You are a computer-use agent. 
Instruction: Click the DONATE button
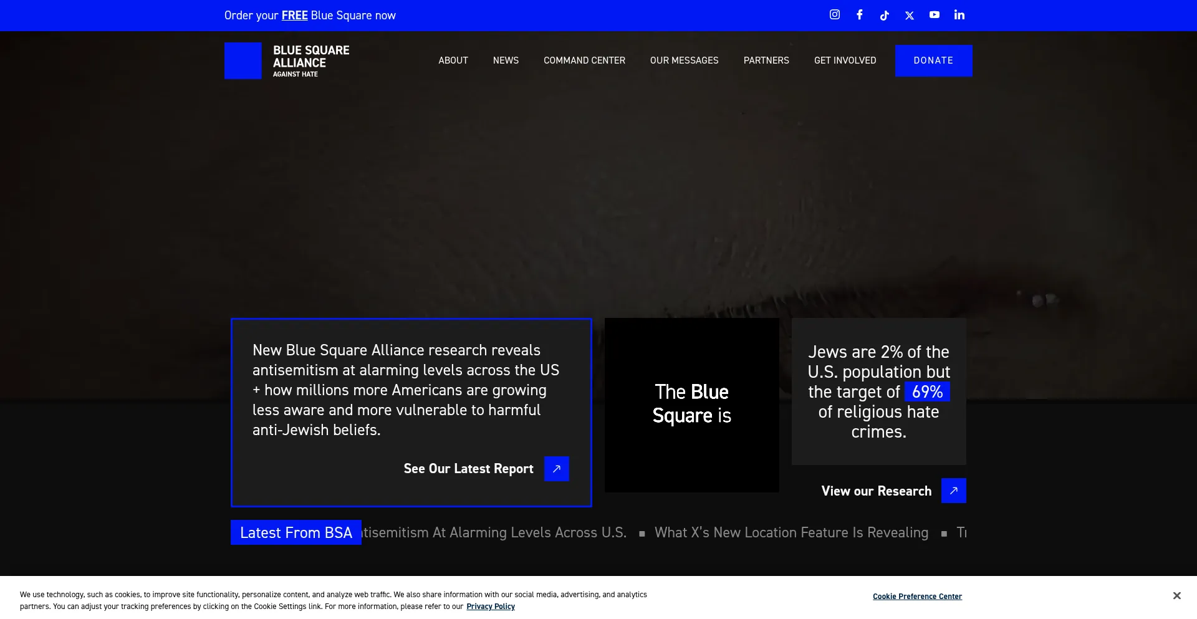[933, 60]
